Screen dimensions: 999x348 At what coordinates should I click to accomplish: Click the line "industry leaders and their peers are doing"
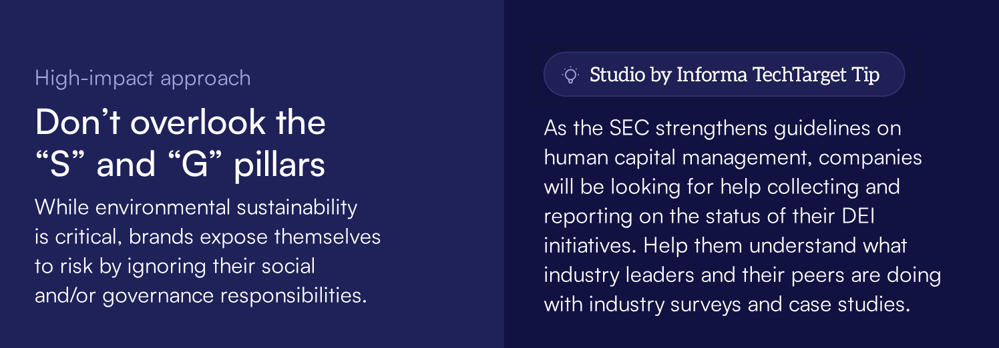(742, 275)
